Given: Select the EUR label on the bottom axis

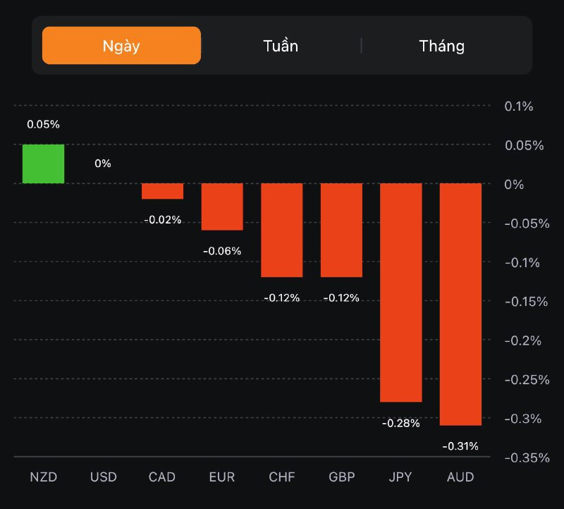Looking at the screenshot, I should [222, 477].
